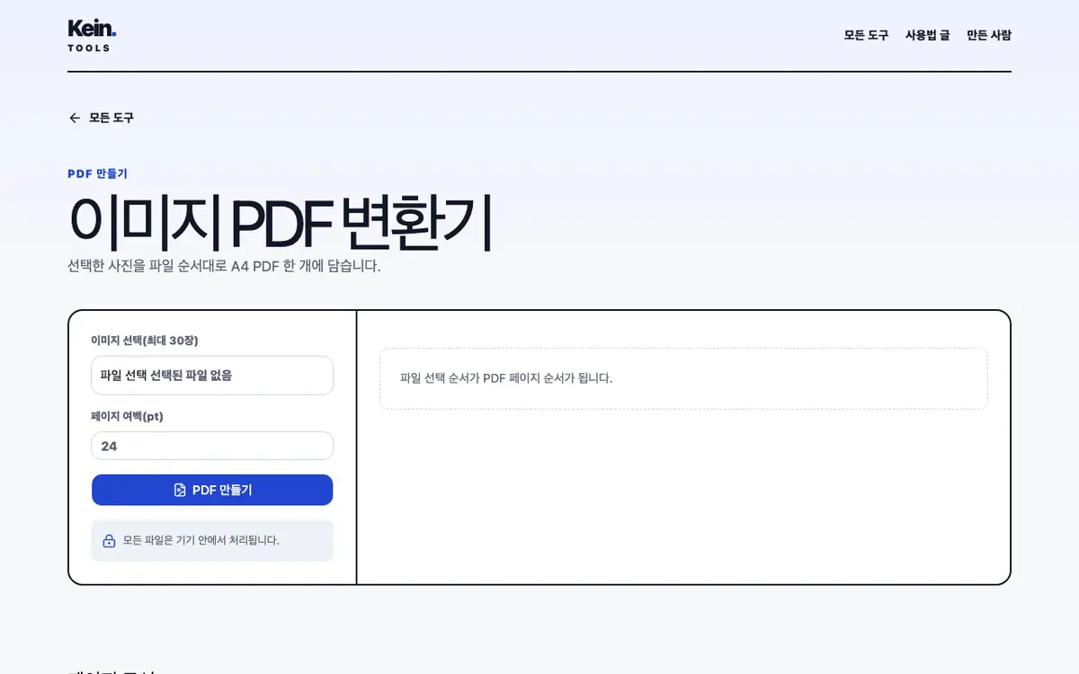Focus the 페이지 여백(pt) field showing 24

click(x=212, y=446)
